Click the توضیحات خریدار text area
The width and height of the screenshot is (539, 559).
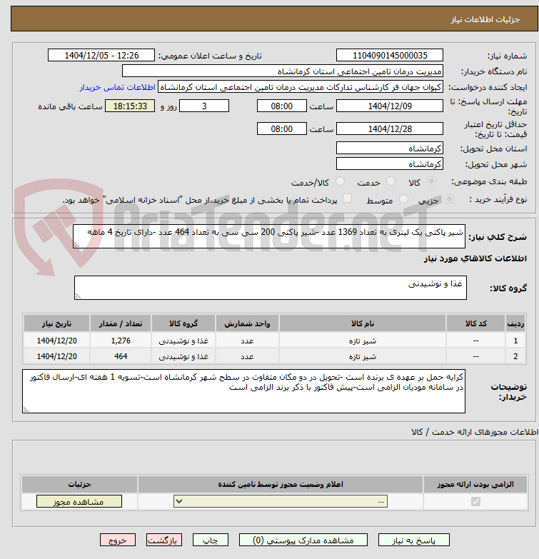(x=243, y=391)
